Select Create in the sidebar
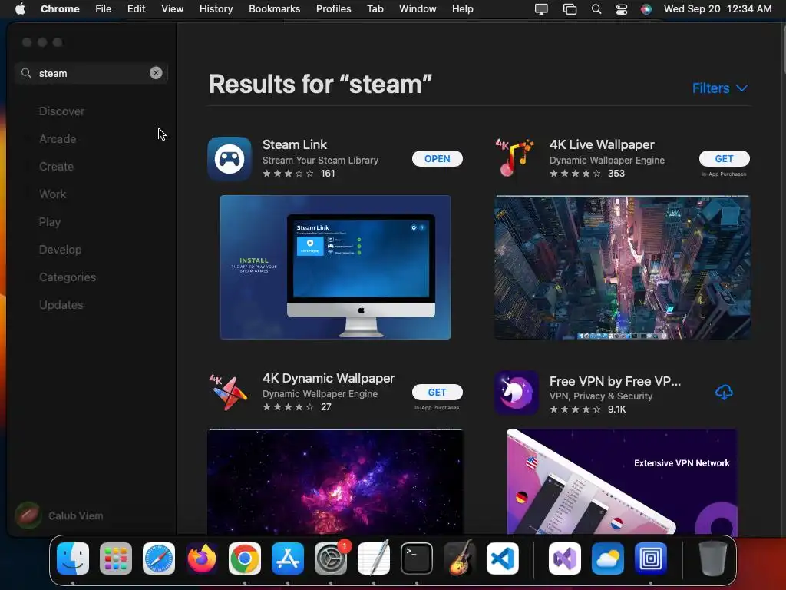This screenshot has height=590, width=786. [56, 167]
